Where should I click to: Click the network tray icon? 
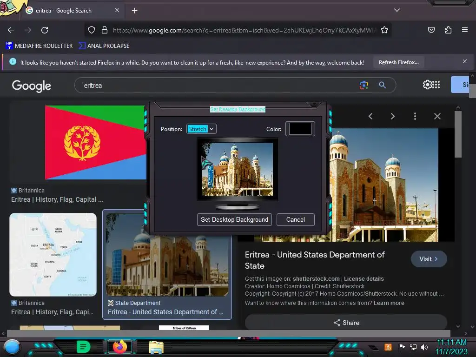point(413,347)
